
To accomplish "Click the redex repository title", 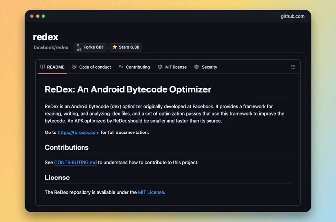I will click(45, 37).
